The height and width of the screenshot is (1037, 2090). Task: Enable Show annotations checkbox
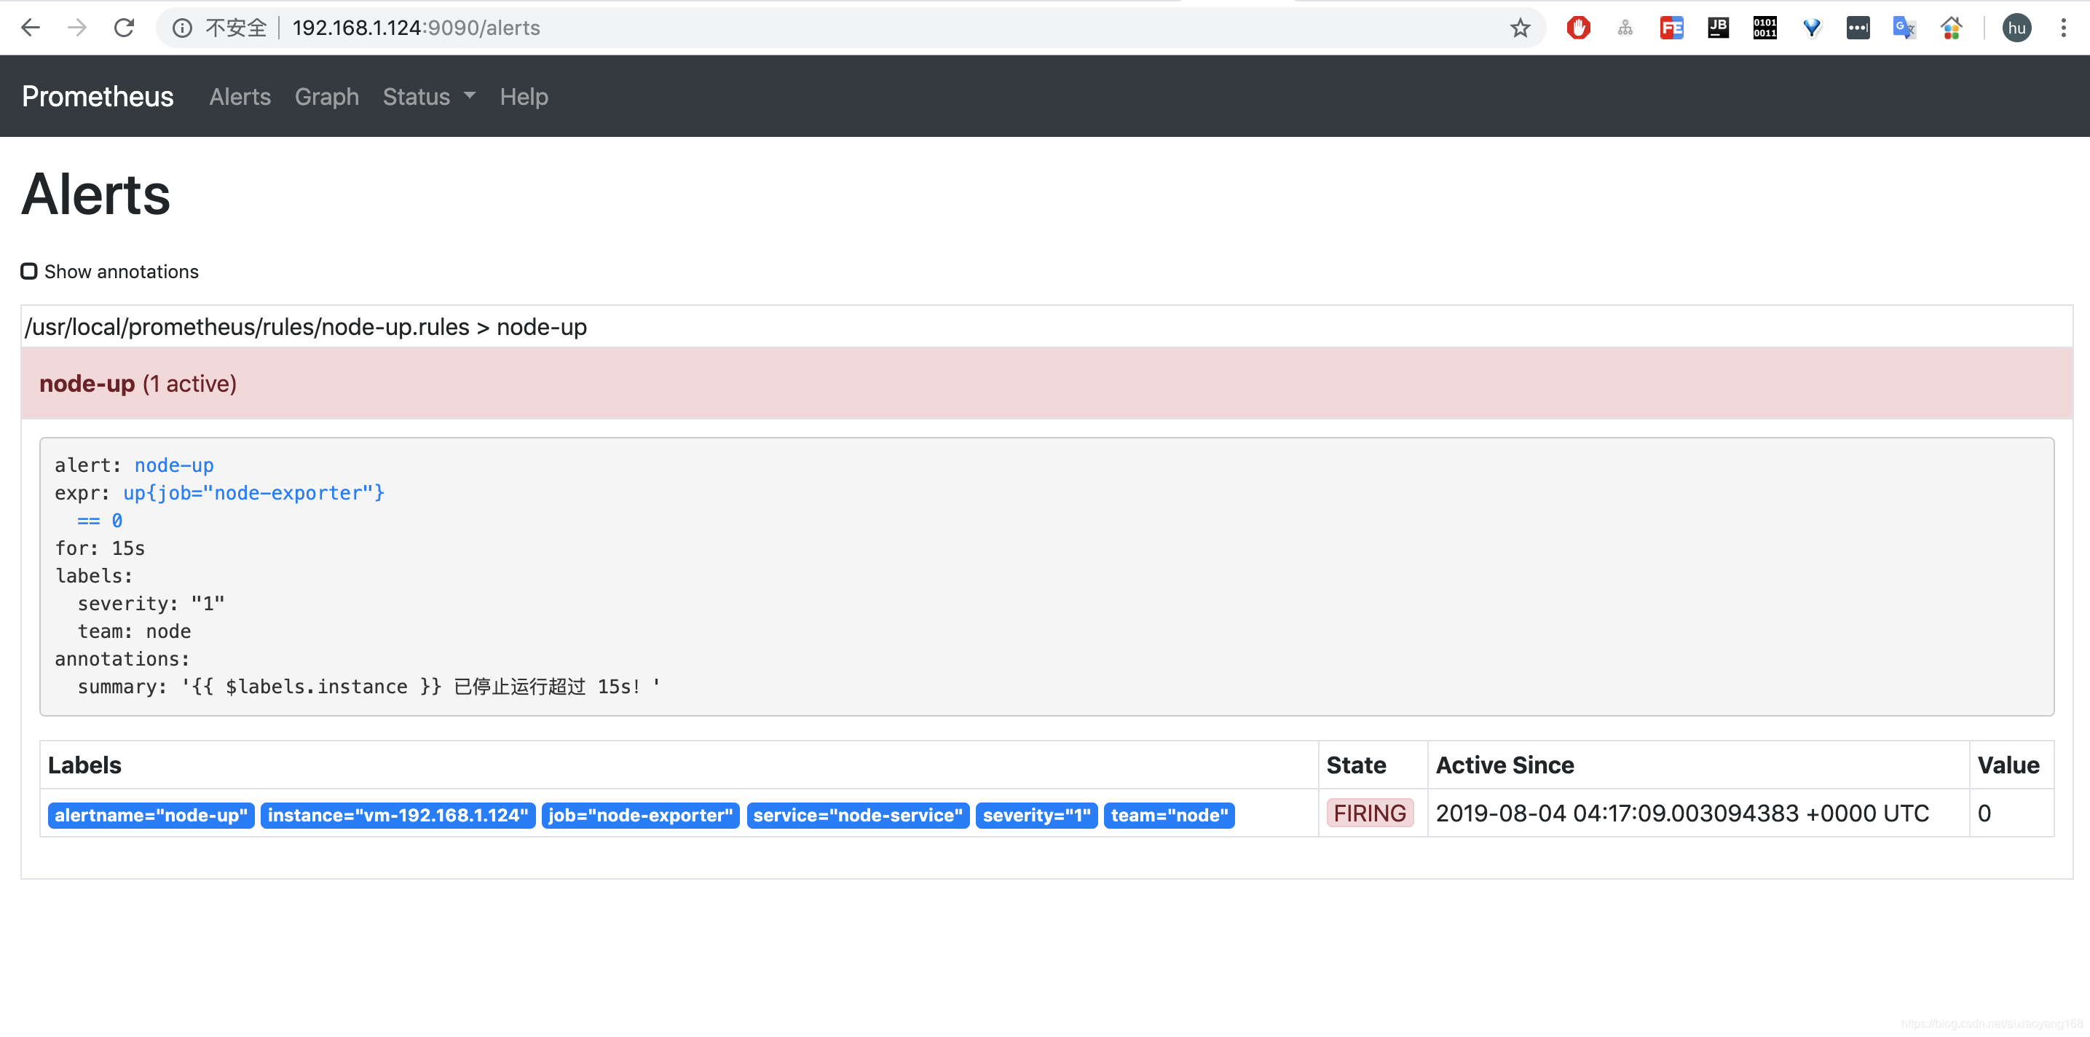pyautogui.click(x=29, y=271)
